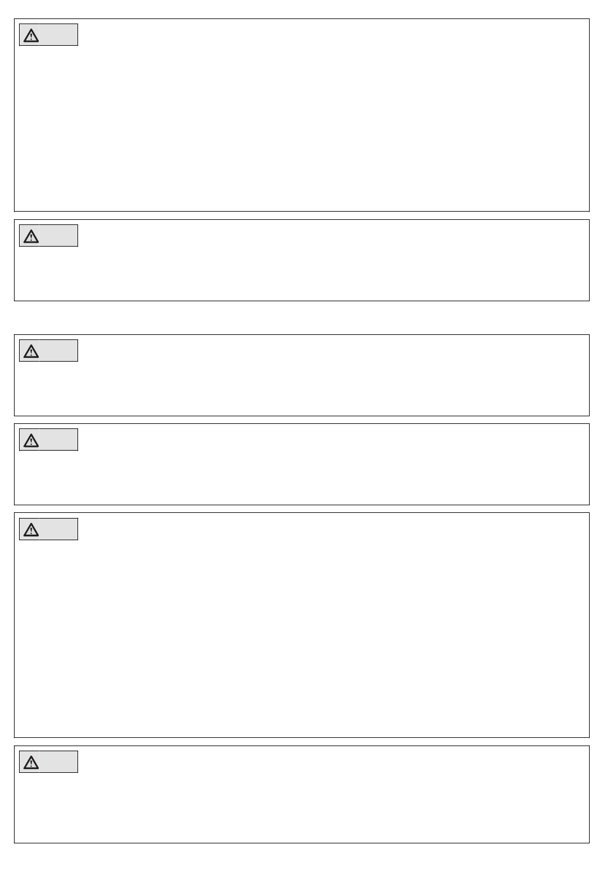Click the gray label area beside second warning icon
The width and height of the screenshot is (603, 879).
pos(58,236)
